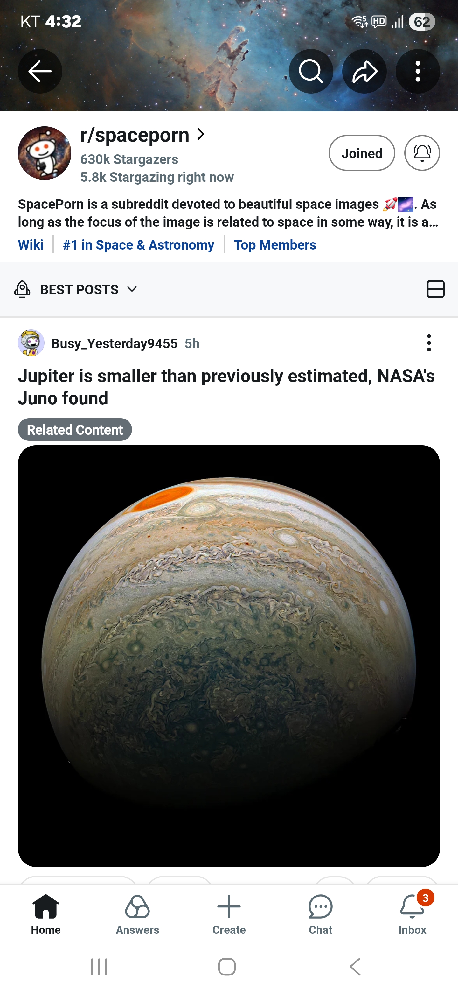This screenshot has width=458, height=993.
Task: Open #1 in Space & Astronomy ranking
Action: pos(138,245)
